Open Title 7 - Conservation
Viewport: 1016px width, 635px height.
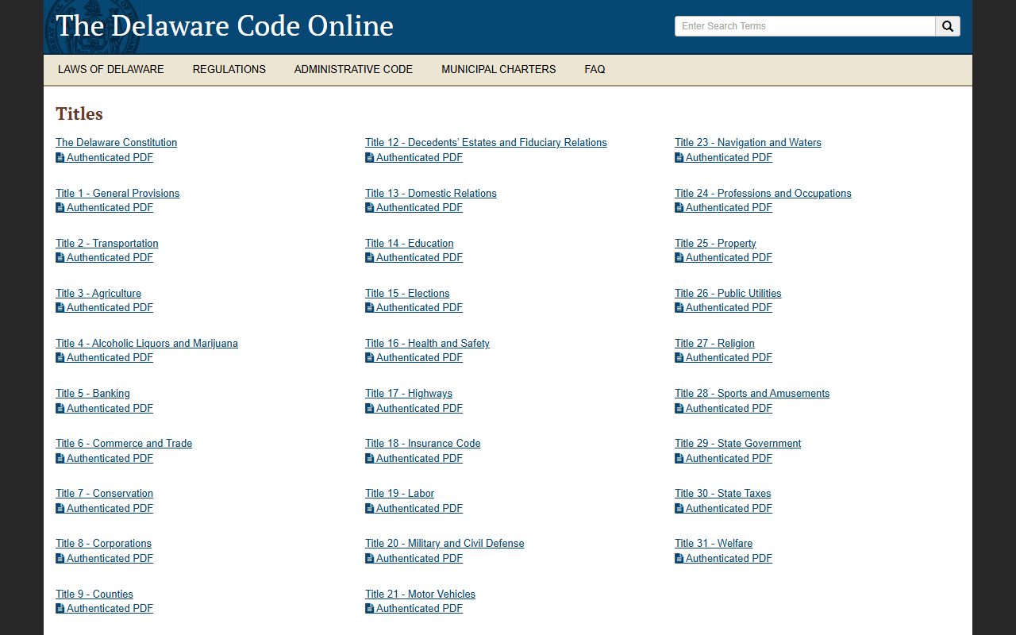(104, 493)
